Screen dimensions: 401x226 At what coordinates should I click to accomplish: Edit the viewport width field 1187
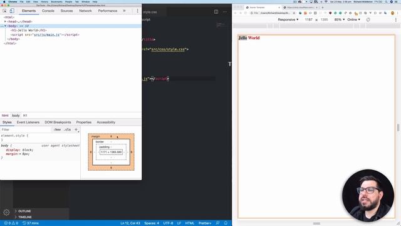click(309, 19)
